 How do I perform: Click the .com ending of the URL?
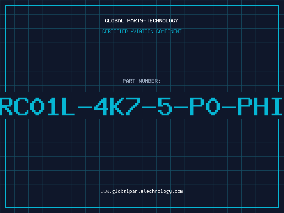(177, 191)
